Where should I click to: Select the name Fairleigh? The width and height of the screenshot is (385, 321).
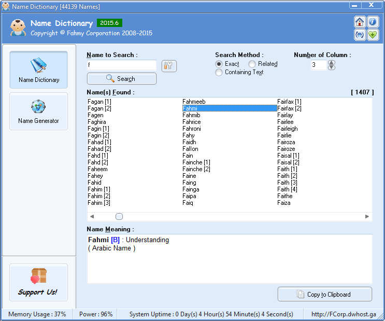pos(288,129)
